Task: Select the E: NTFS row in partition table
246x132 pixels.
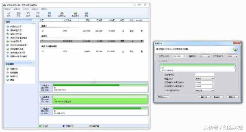Action: pyautogui.click(x=92, y=51)
